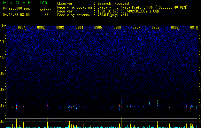Click the 0802 time marker
This screenshot has height=128, width=201.
pos(41,28)
